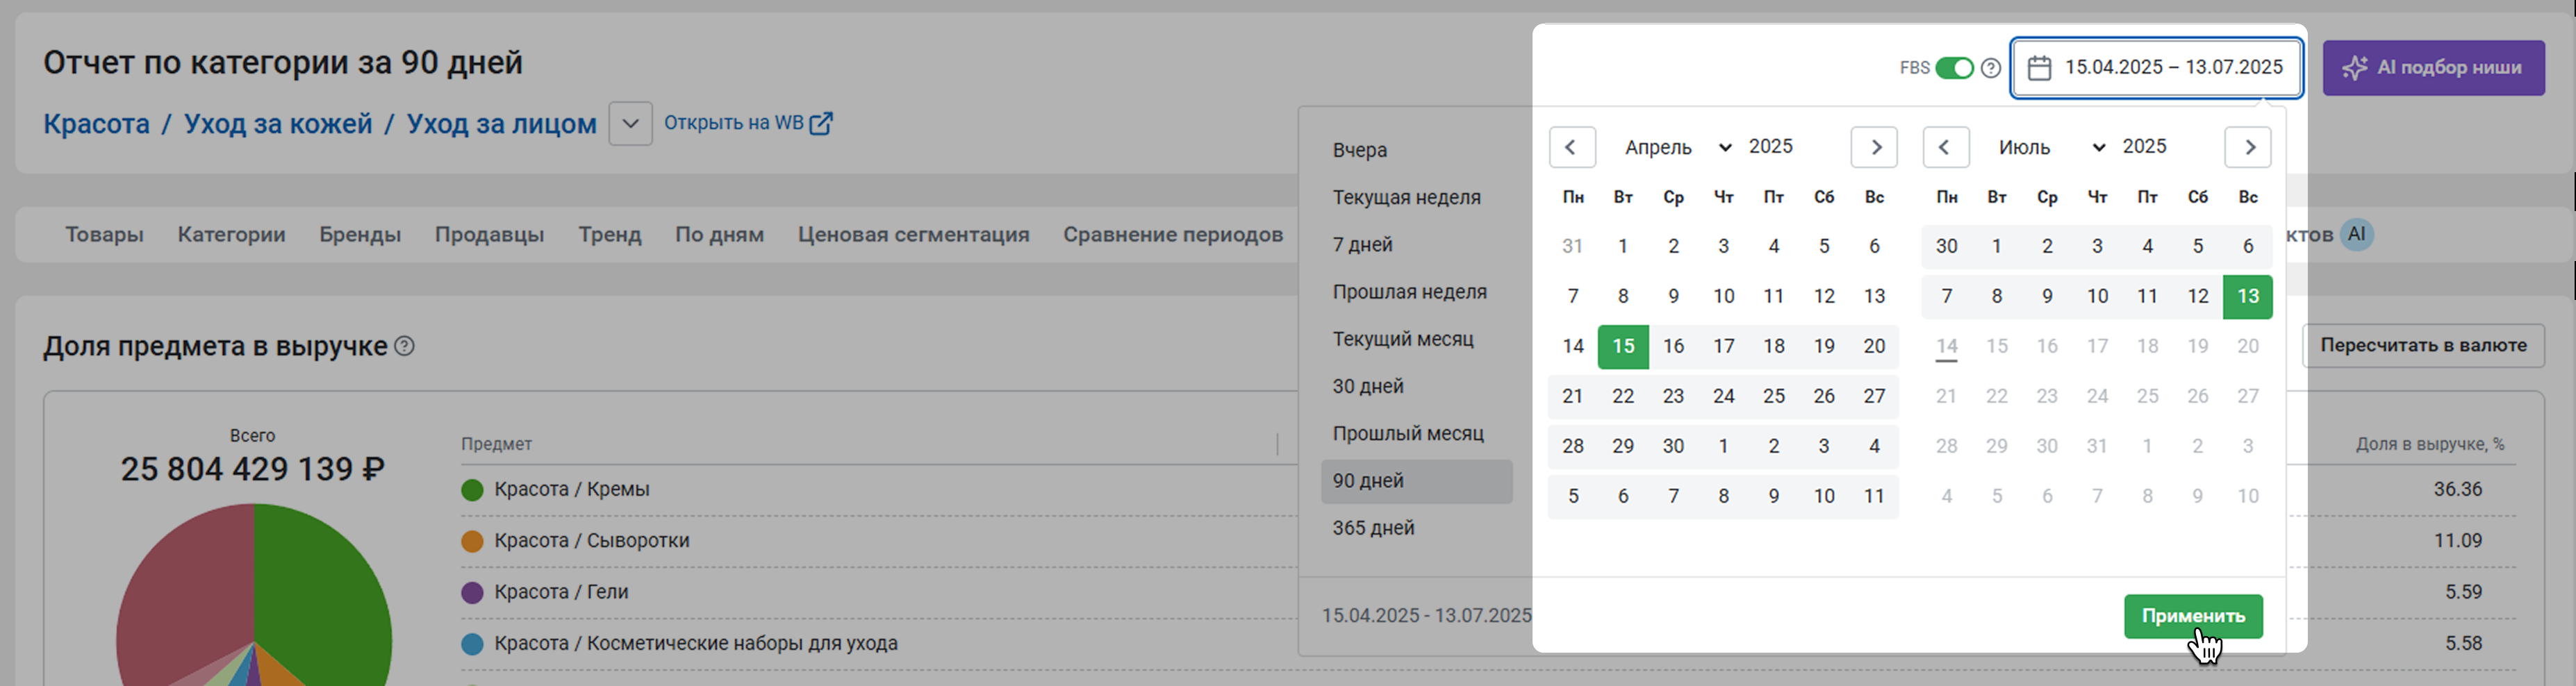2576x686 pixels.
Task: Switch to the Ценовая сегментация tab
Action: coord(913,234)
